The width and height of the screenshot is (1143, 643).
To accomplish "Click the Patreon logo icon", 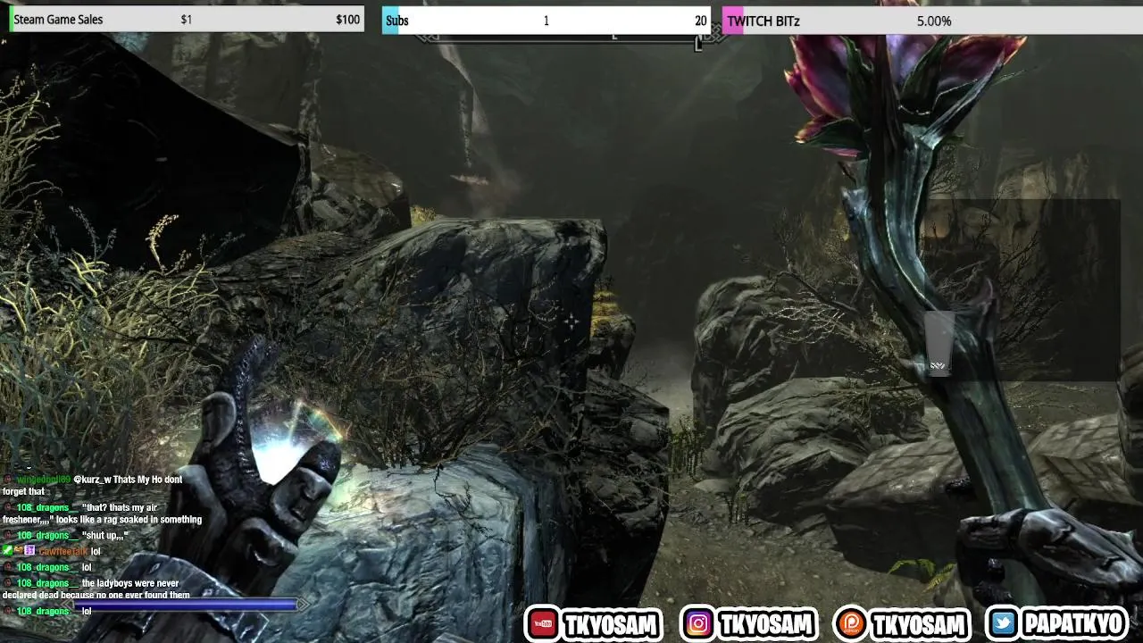I will click(x=851, y=623).
